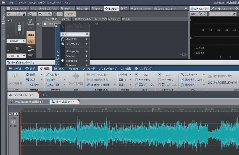Open the Rendering ribbon tab
The height and width of the screenshot is (155, 239).
click(x=143, y=69)
